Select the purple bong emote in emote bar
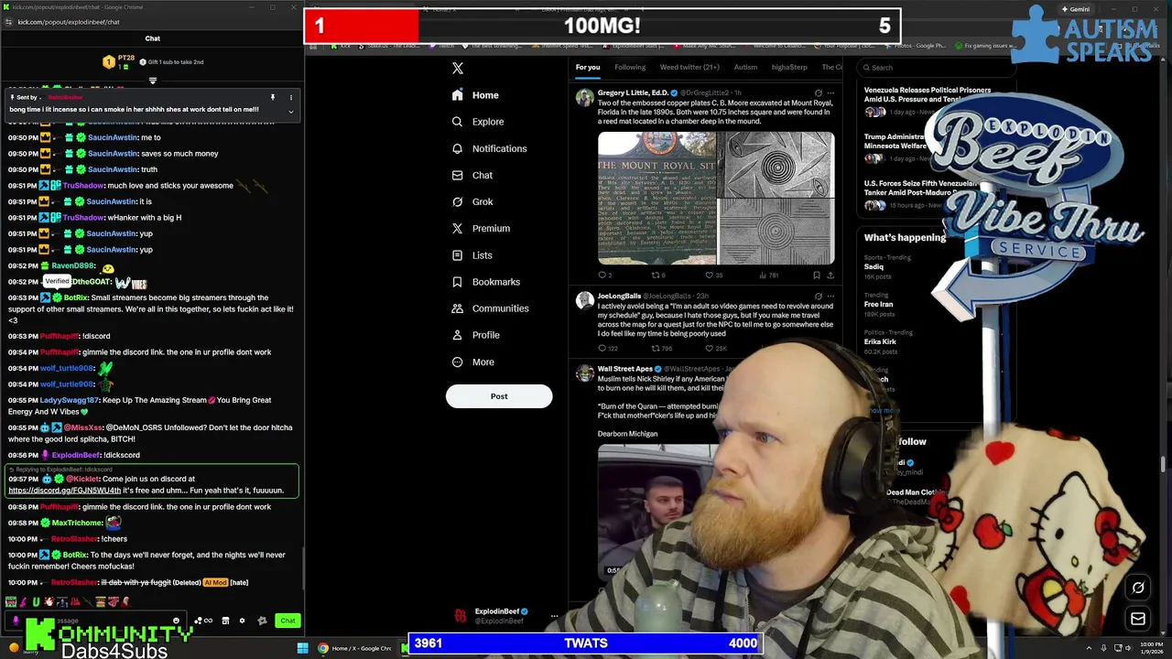The width and height of the screenshot is (1172, 659). (24, 601)
